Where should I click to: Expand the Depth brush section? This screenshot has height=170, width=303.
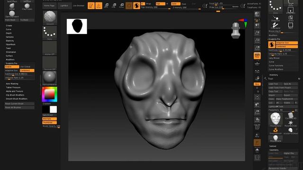coord(9,33)
